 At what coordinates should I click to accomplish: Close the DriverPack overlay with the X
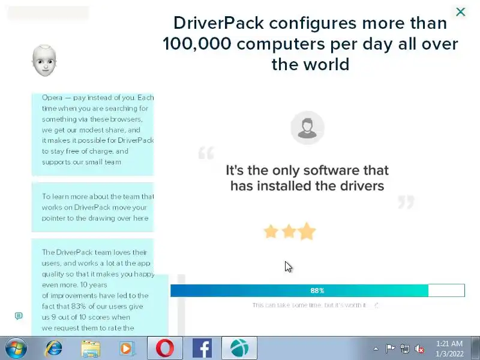460,12
